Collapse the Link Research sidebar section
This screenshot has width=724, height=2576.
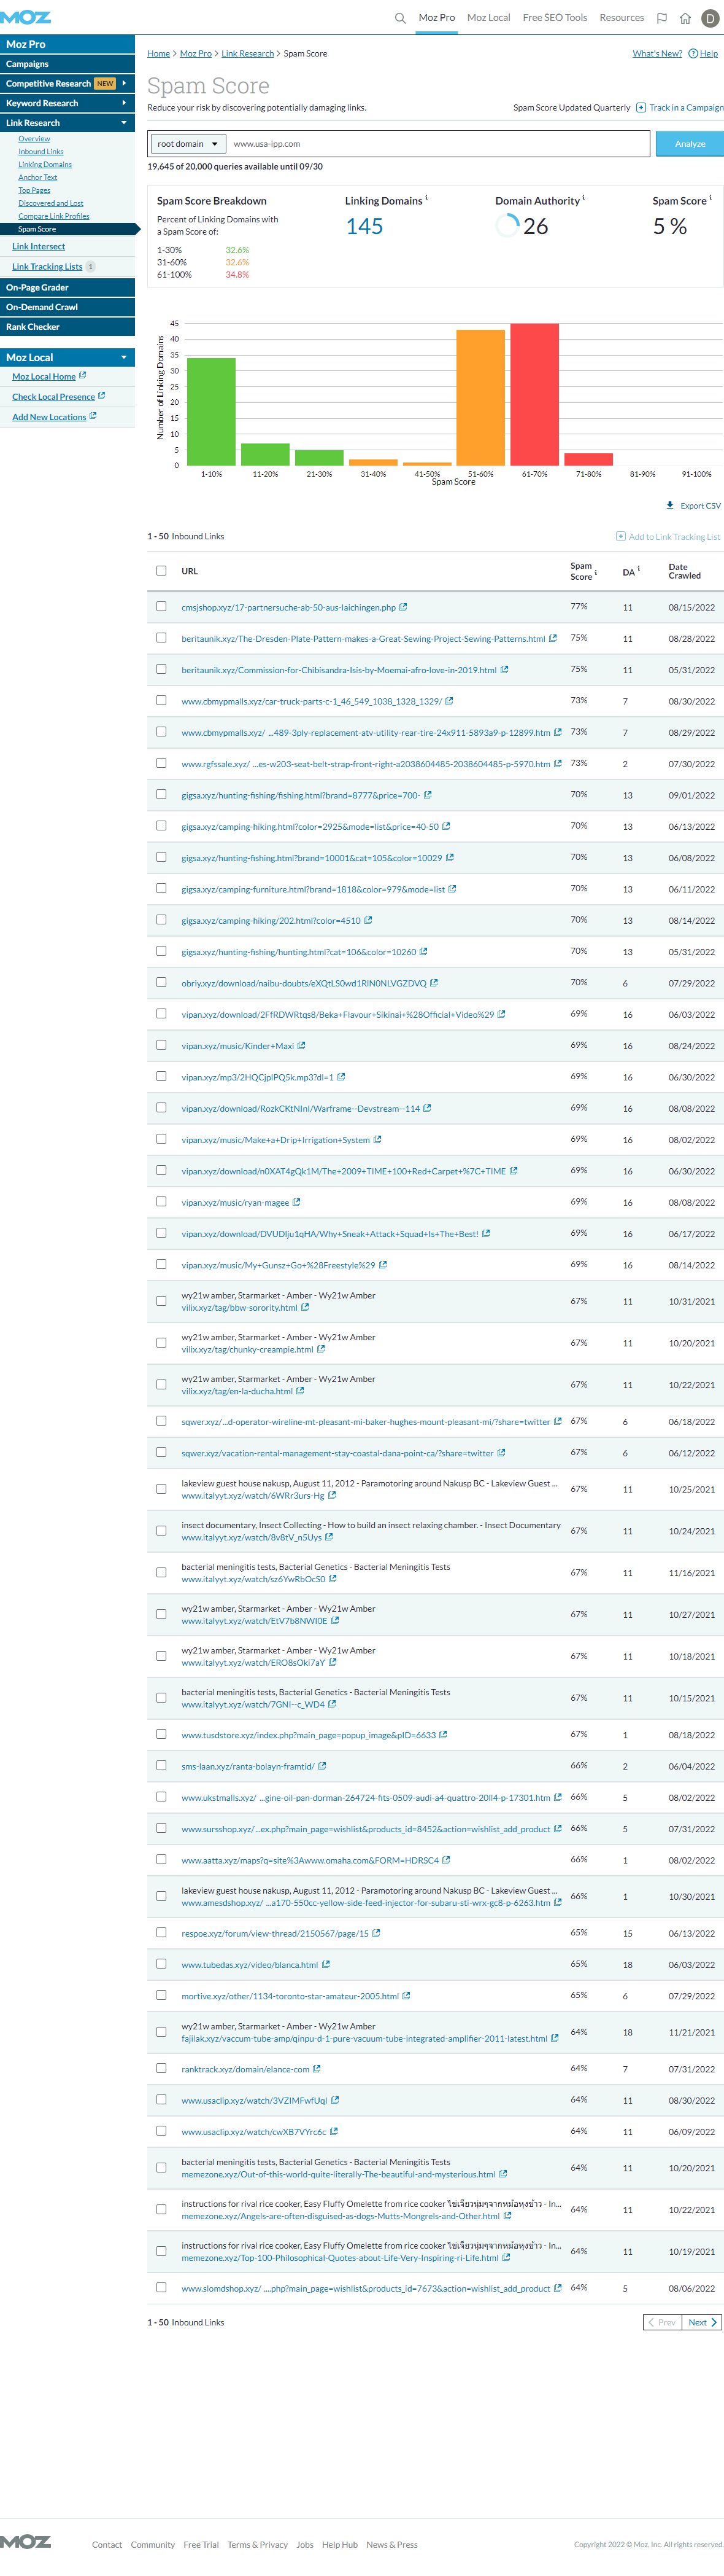(x=124, y=123)
